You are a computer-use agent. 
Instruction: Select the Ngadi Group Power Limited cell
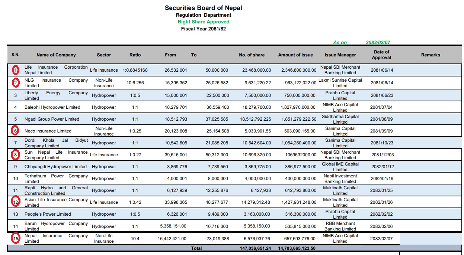(x=52, y=119)
